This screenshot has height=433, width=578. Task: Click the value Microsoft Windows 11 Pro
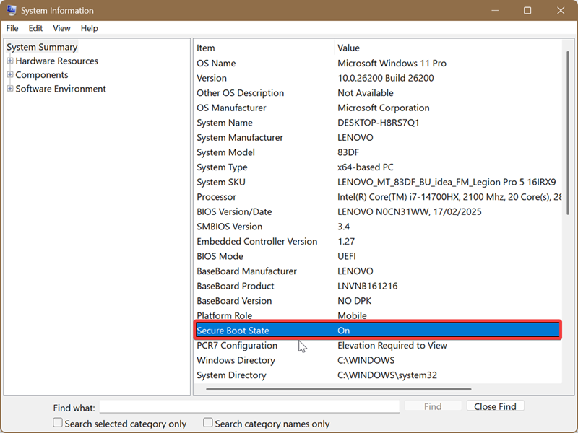coord(392,64)
